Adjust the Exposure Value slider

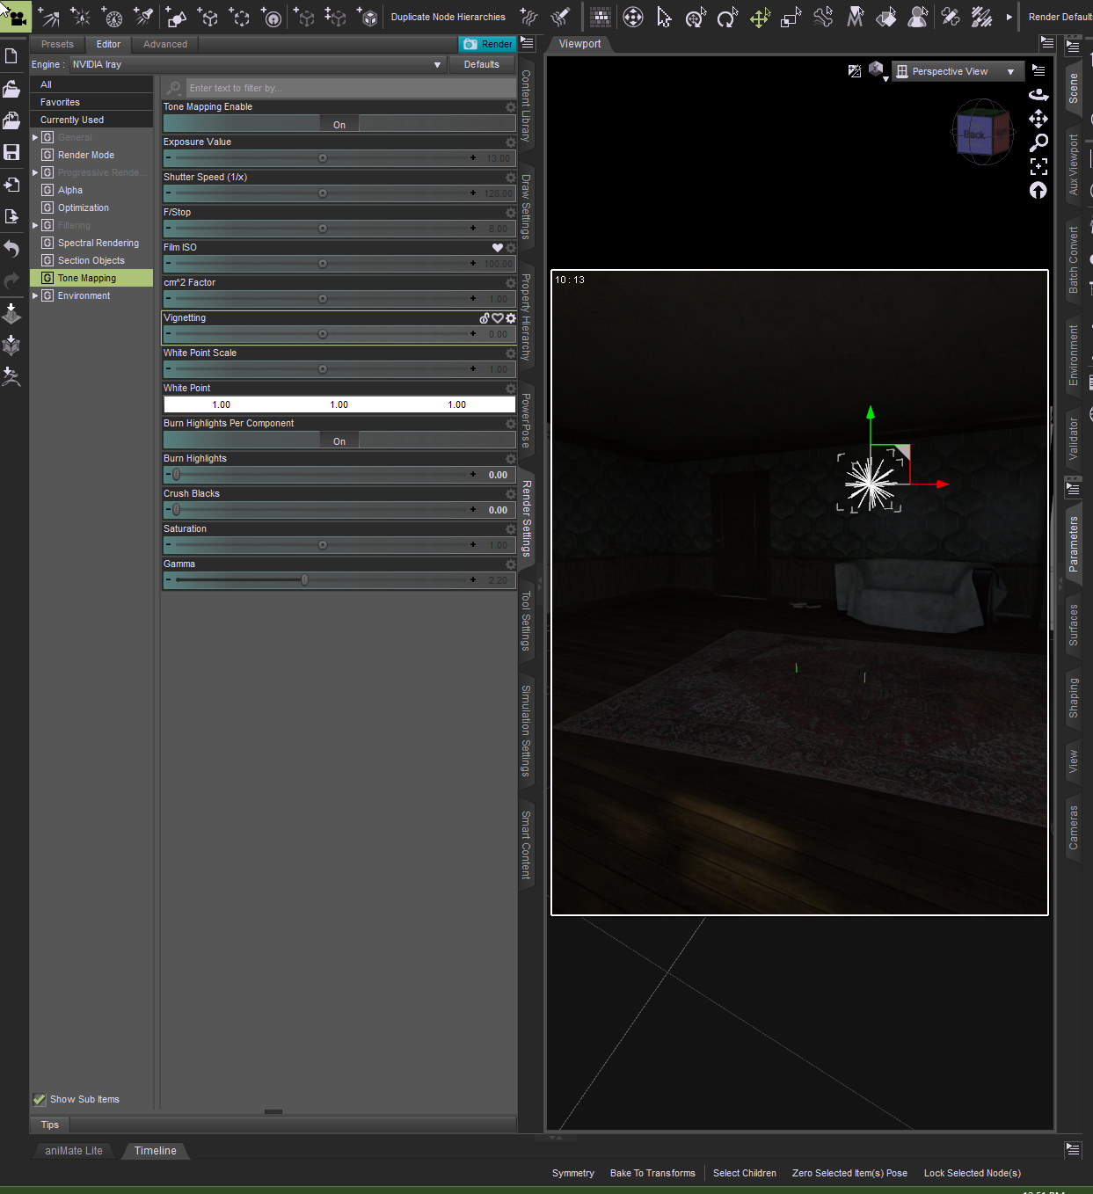323,158
